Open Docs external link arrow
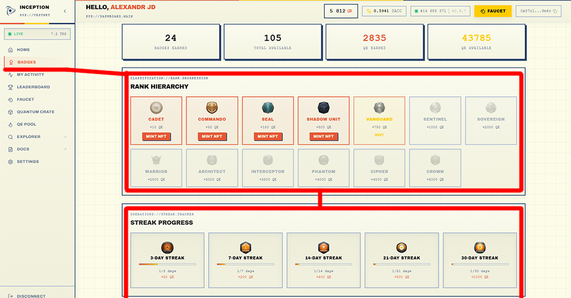 [x=65, y=149]
